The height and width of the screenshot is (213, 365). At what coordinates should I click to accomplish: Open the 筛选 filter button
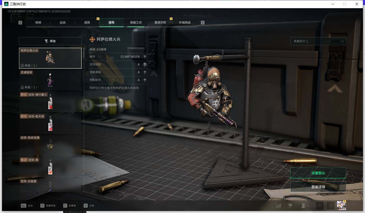(50, 41)
